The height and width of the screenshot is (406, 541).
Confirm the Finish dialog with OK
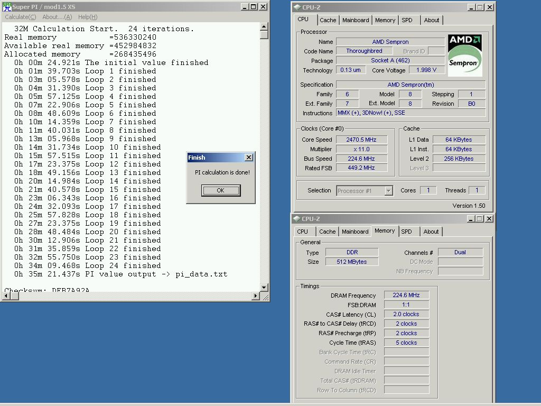tap(221, 190)
